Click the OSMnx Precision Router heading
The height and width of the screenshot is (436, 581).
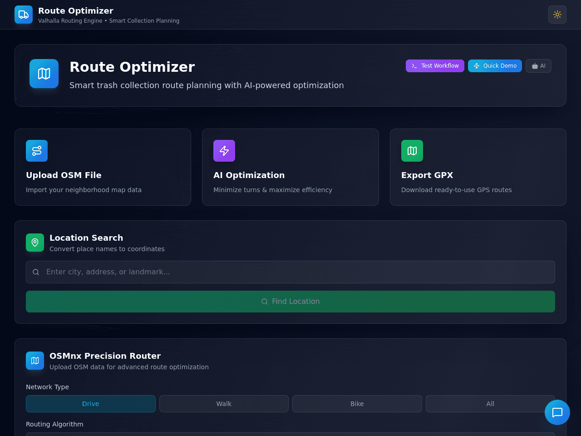[x=105, y=356]
